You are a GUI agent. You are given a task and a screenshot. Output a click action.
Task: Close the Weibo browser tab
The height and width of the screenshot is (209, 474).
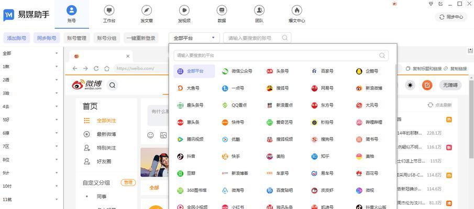click(128, 56)
